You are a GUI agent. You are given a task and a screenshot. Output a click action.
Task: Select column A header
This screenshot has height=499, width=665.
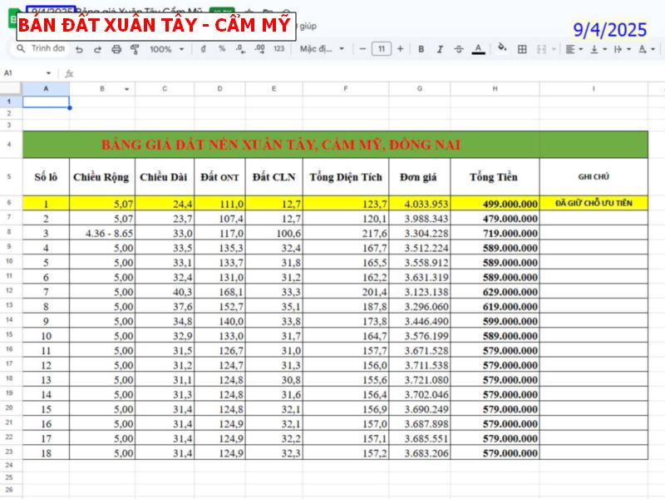tap(46, 89)
